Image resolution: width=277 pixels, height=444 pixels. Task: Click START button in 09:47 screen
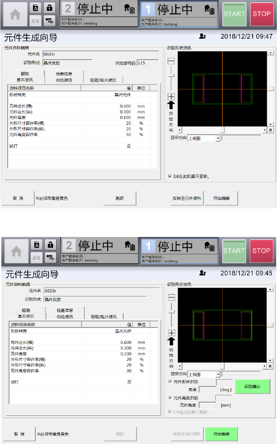coord(234,14)
